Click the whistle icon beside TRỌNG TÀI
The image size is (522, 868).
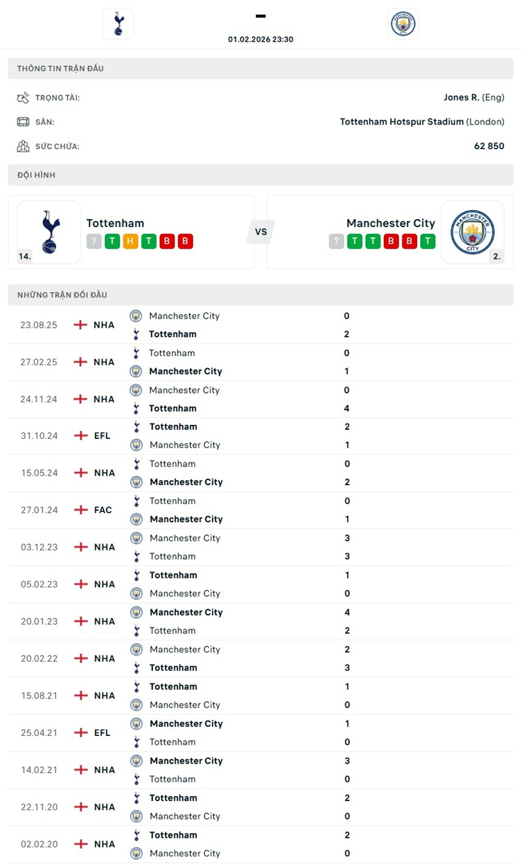23,97
